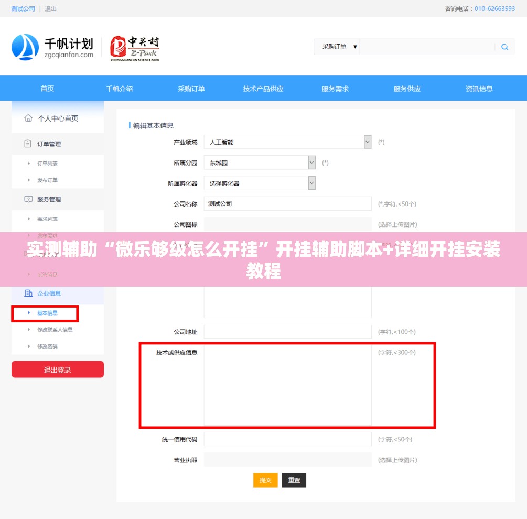Open 个人中心首页 in the sidebar
Screen dimensions: 527x519
click(58, 118)
